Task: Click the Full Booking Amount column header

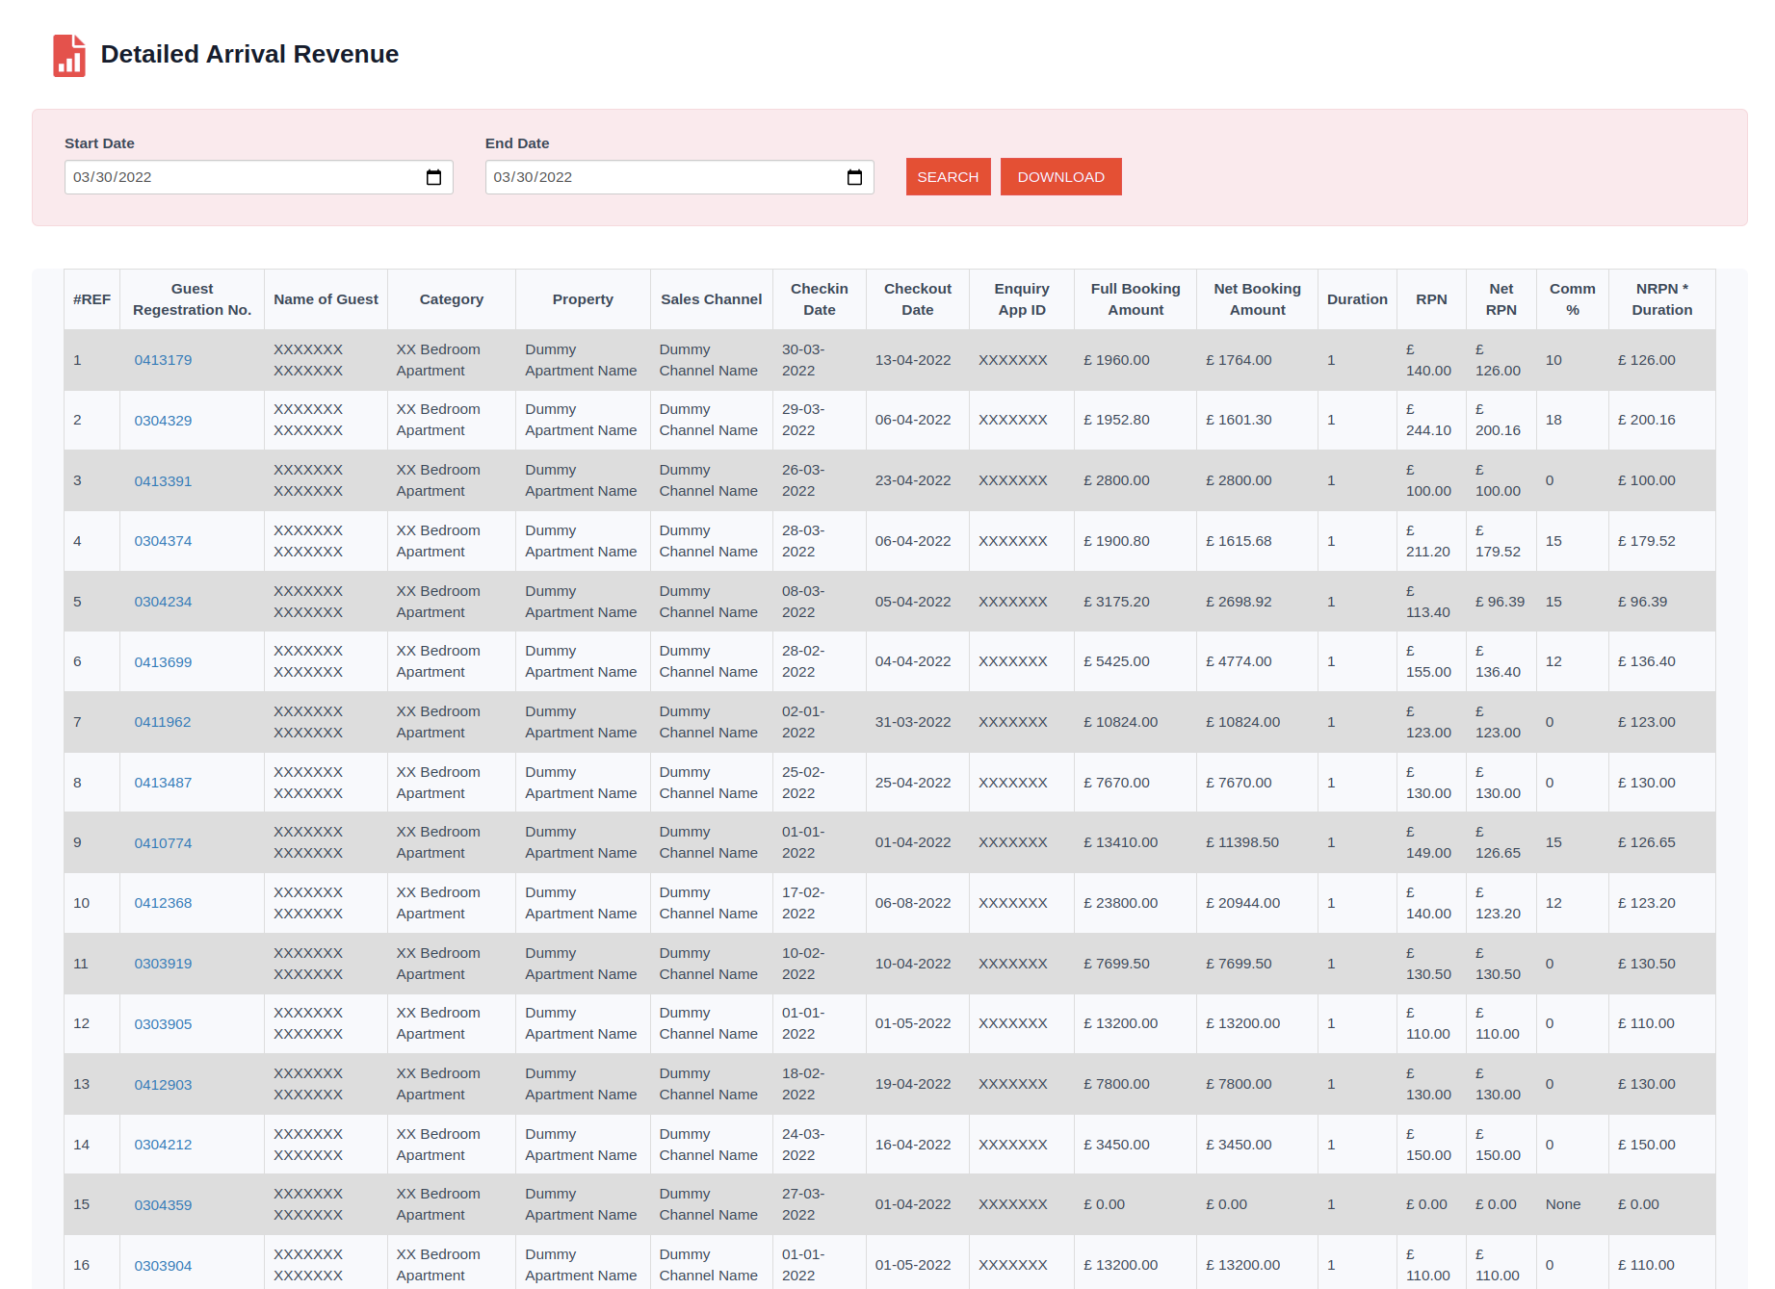Action: (x=1135, y=299)
